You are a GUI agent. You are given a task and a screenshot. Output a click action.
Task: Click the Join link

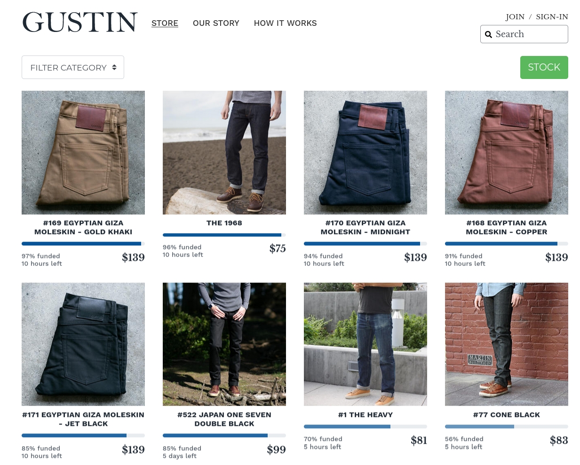click(x=515, y=17)
